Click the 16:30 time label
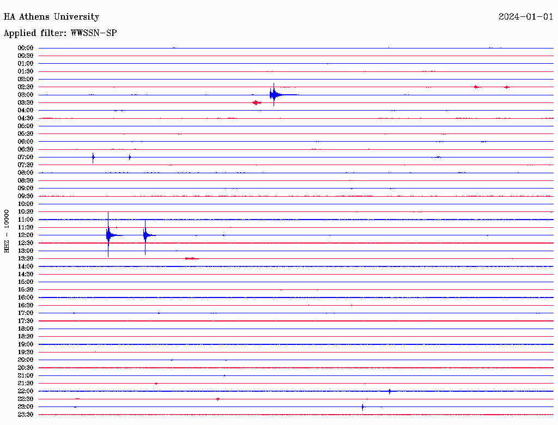The width and height of the screenshot is (558, 425). [26, 306]
